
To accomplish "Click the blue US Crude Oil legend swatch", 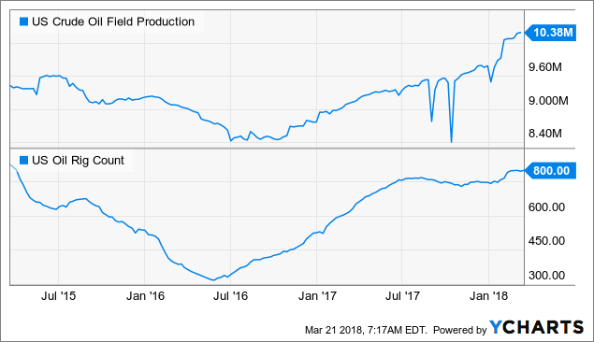I will click(x=24, y=21).
